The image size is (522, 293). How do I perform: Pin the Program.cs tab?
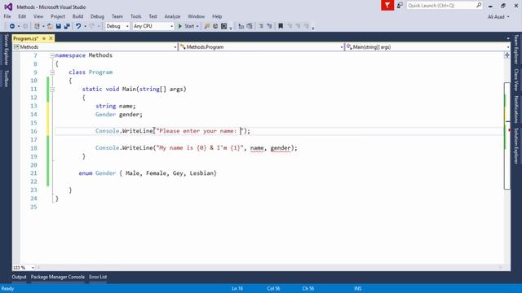pyautogui.click(x=44, y=38)
